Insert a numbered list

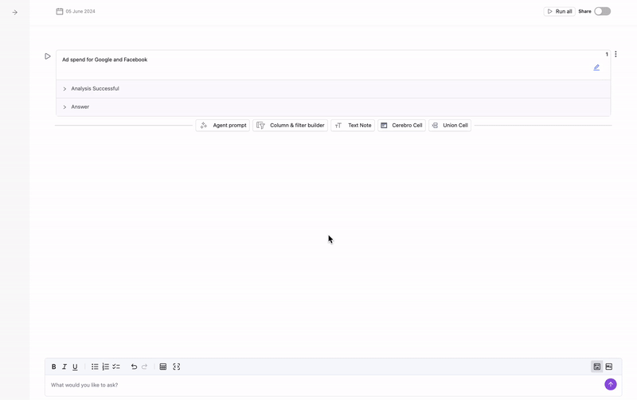coord(105,367)
